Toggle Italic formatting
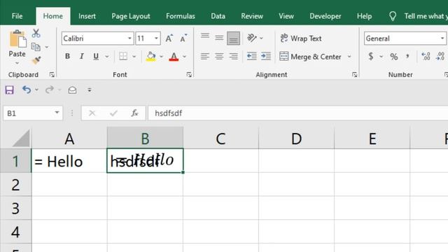Image resolution: width=448 pixels, height=252 pixels. click(x=81, y=56)
